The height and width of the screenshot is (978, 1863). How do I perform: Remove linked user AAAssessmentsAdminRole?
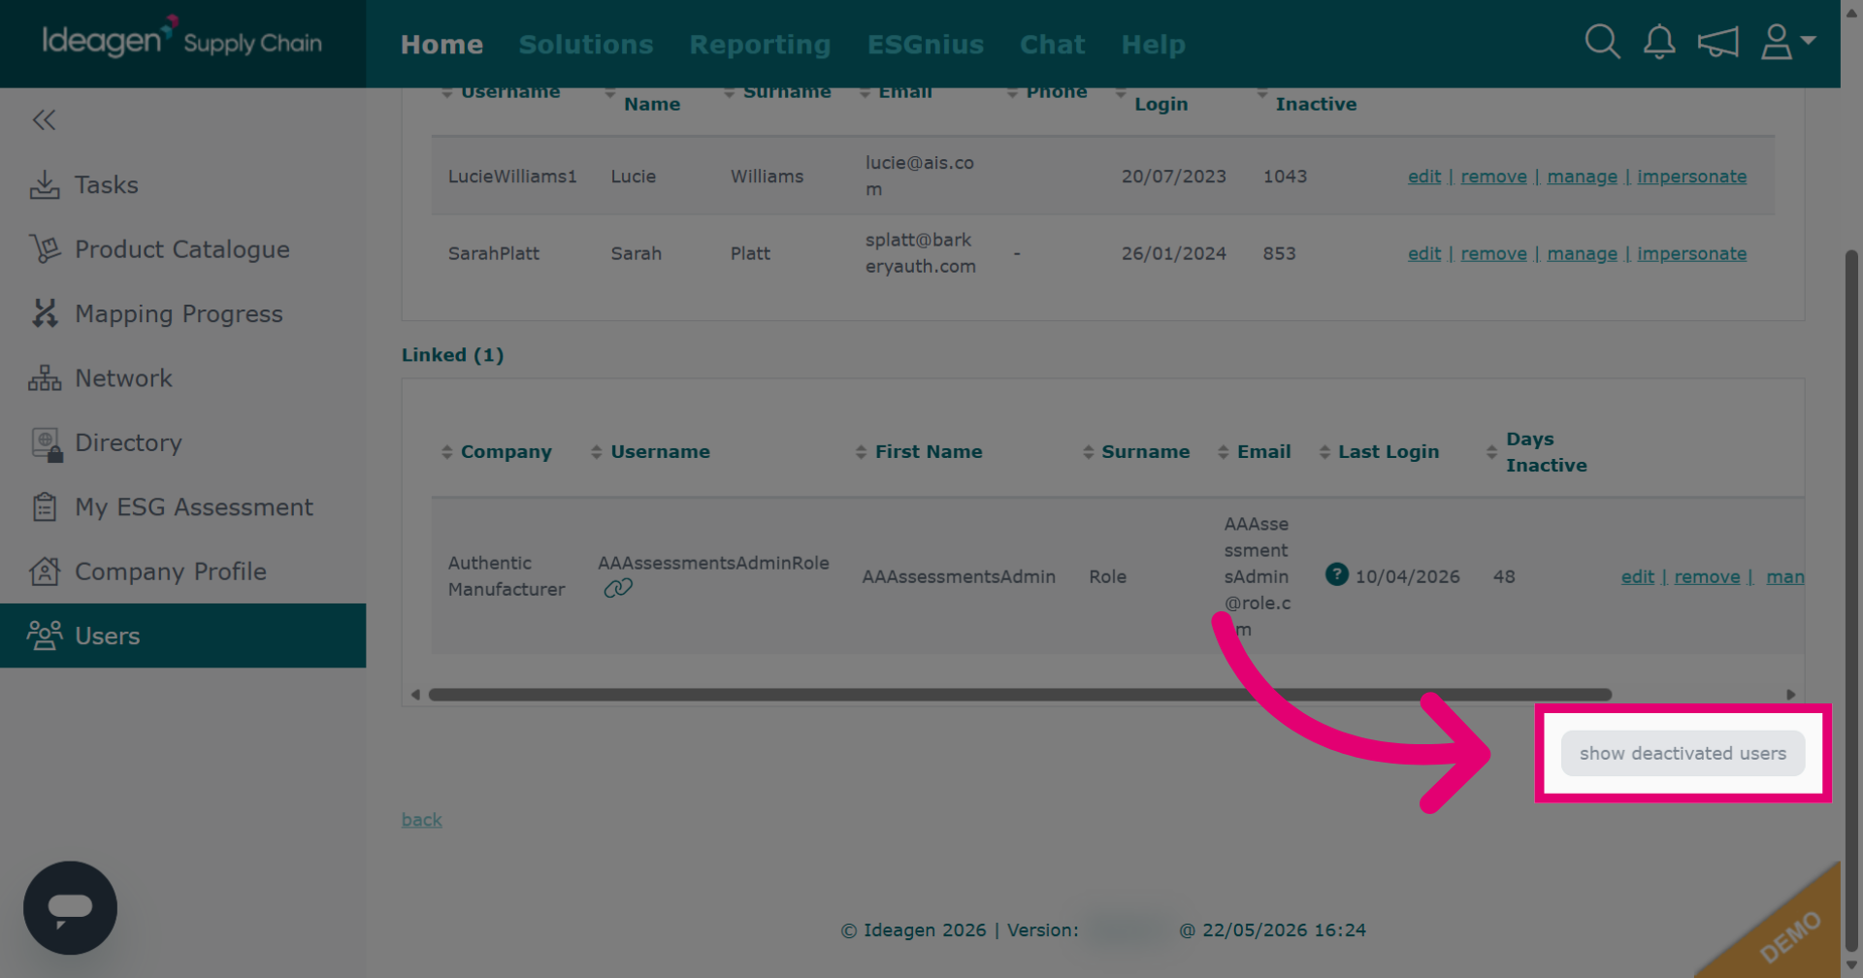tap(1707, 576)
